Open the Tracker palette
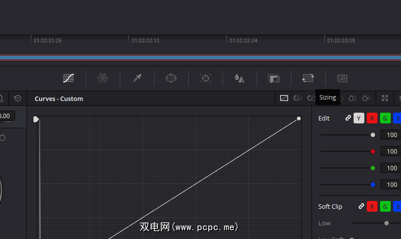The height and width of the screenshot is (239, 401). coord(205,78)
